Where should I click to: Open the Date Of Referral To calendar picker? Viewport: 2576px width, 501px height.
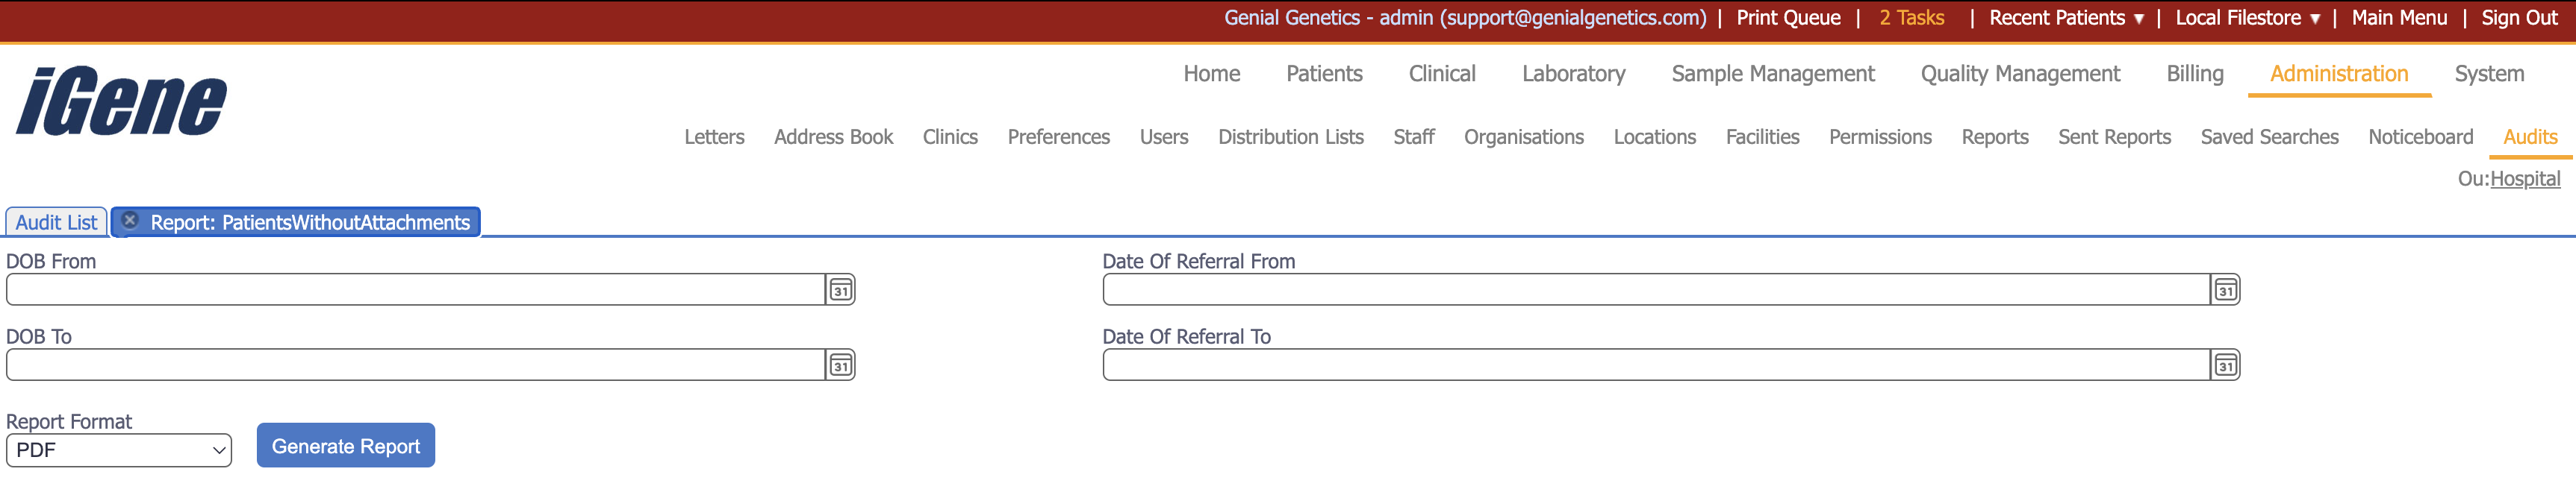(x=2226, y=365)
